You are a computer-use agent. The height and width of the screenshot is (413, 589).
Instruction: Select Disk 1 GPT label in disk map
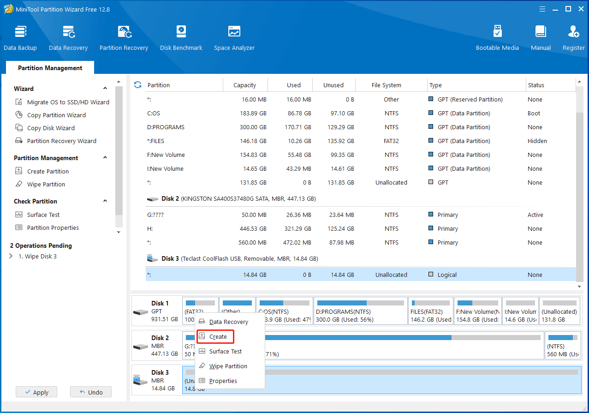point(157,311)
